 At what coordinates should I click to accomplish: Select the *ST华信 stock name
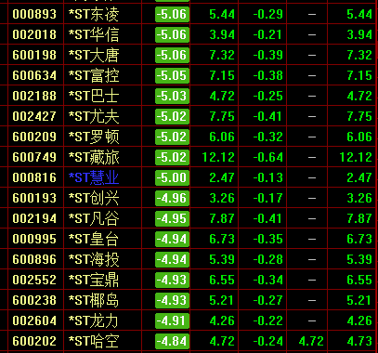pos(94,34)
